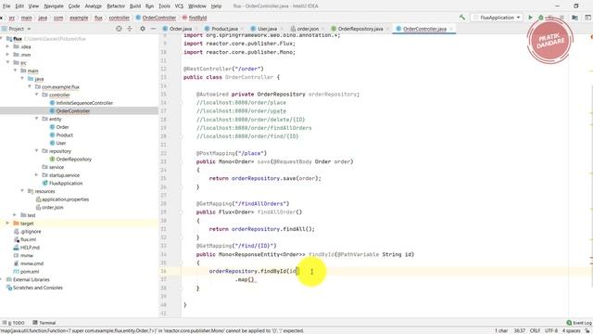Screen dimensions: 593x334
Task: Select InfiniteSequenceController in project tree
Action: click(84, 103)
